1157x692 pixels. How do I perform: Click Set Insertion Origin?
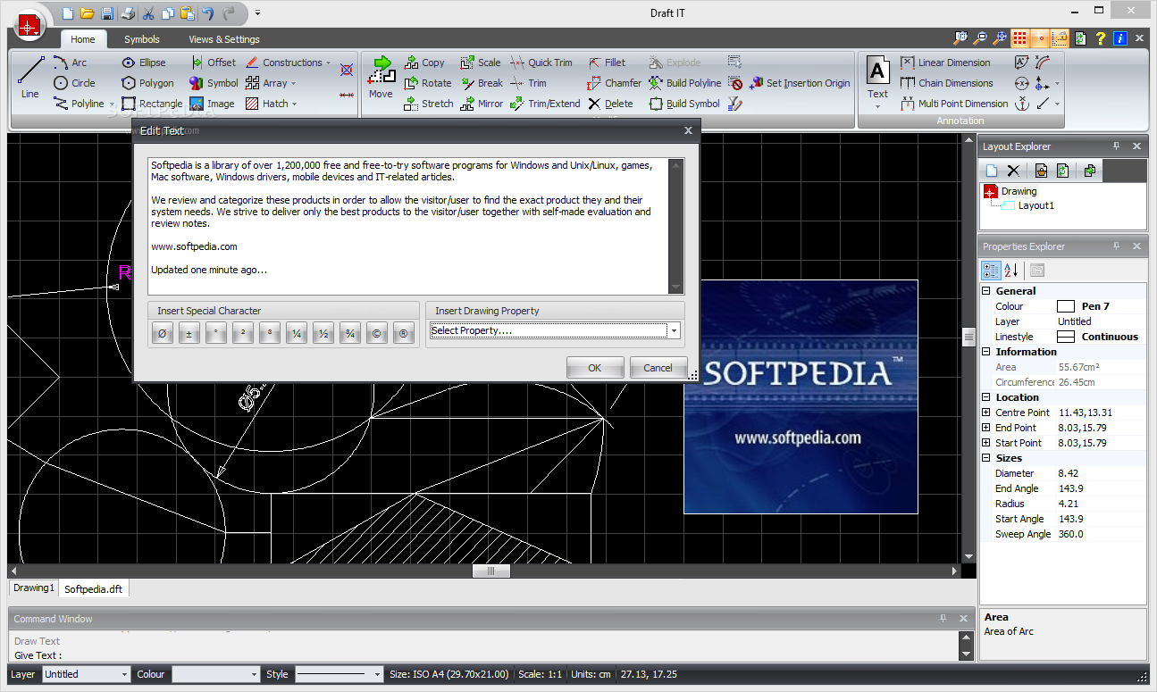800,83
